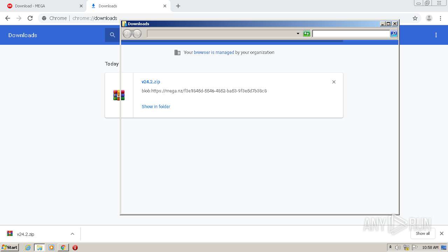This screenshot has width=448, height=252.
Task: Reload the Chrome page
Action: [x=30, y=18]
